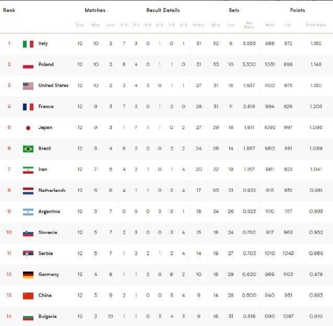Image resolution: width=333 pixels, height=326 pixels.
Task: Select the Points column group header
Action: [297, 10]
